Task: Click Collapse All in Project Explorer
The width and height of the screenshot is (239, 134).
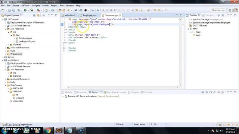Action: coord(34,15)
